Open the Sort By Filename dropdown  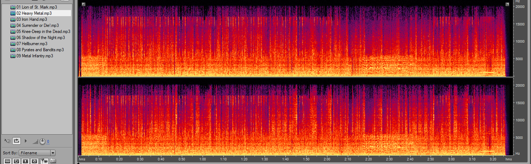tap(37, 153)
